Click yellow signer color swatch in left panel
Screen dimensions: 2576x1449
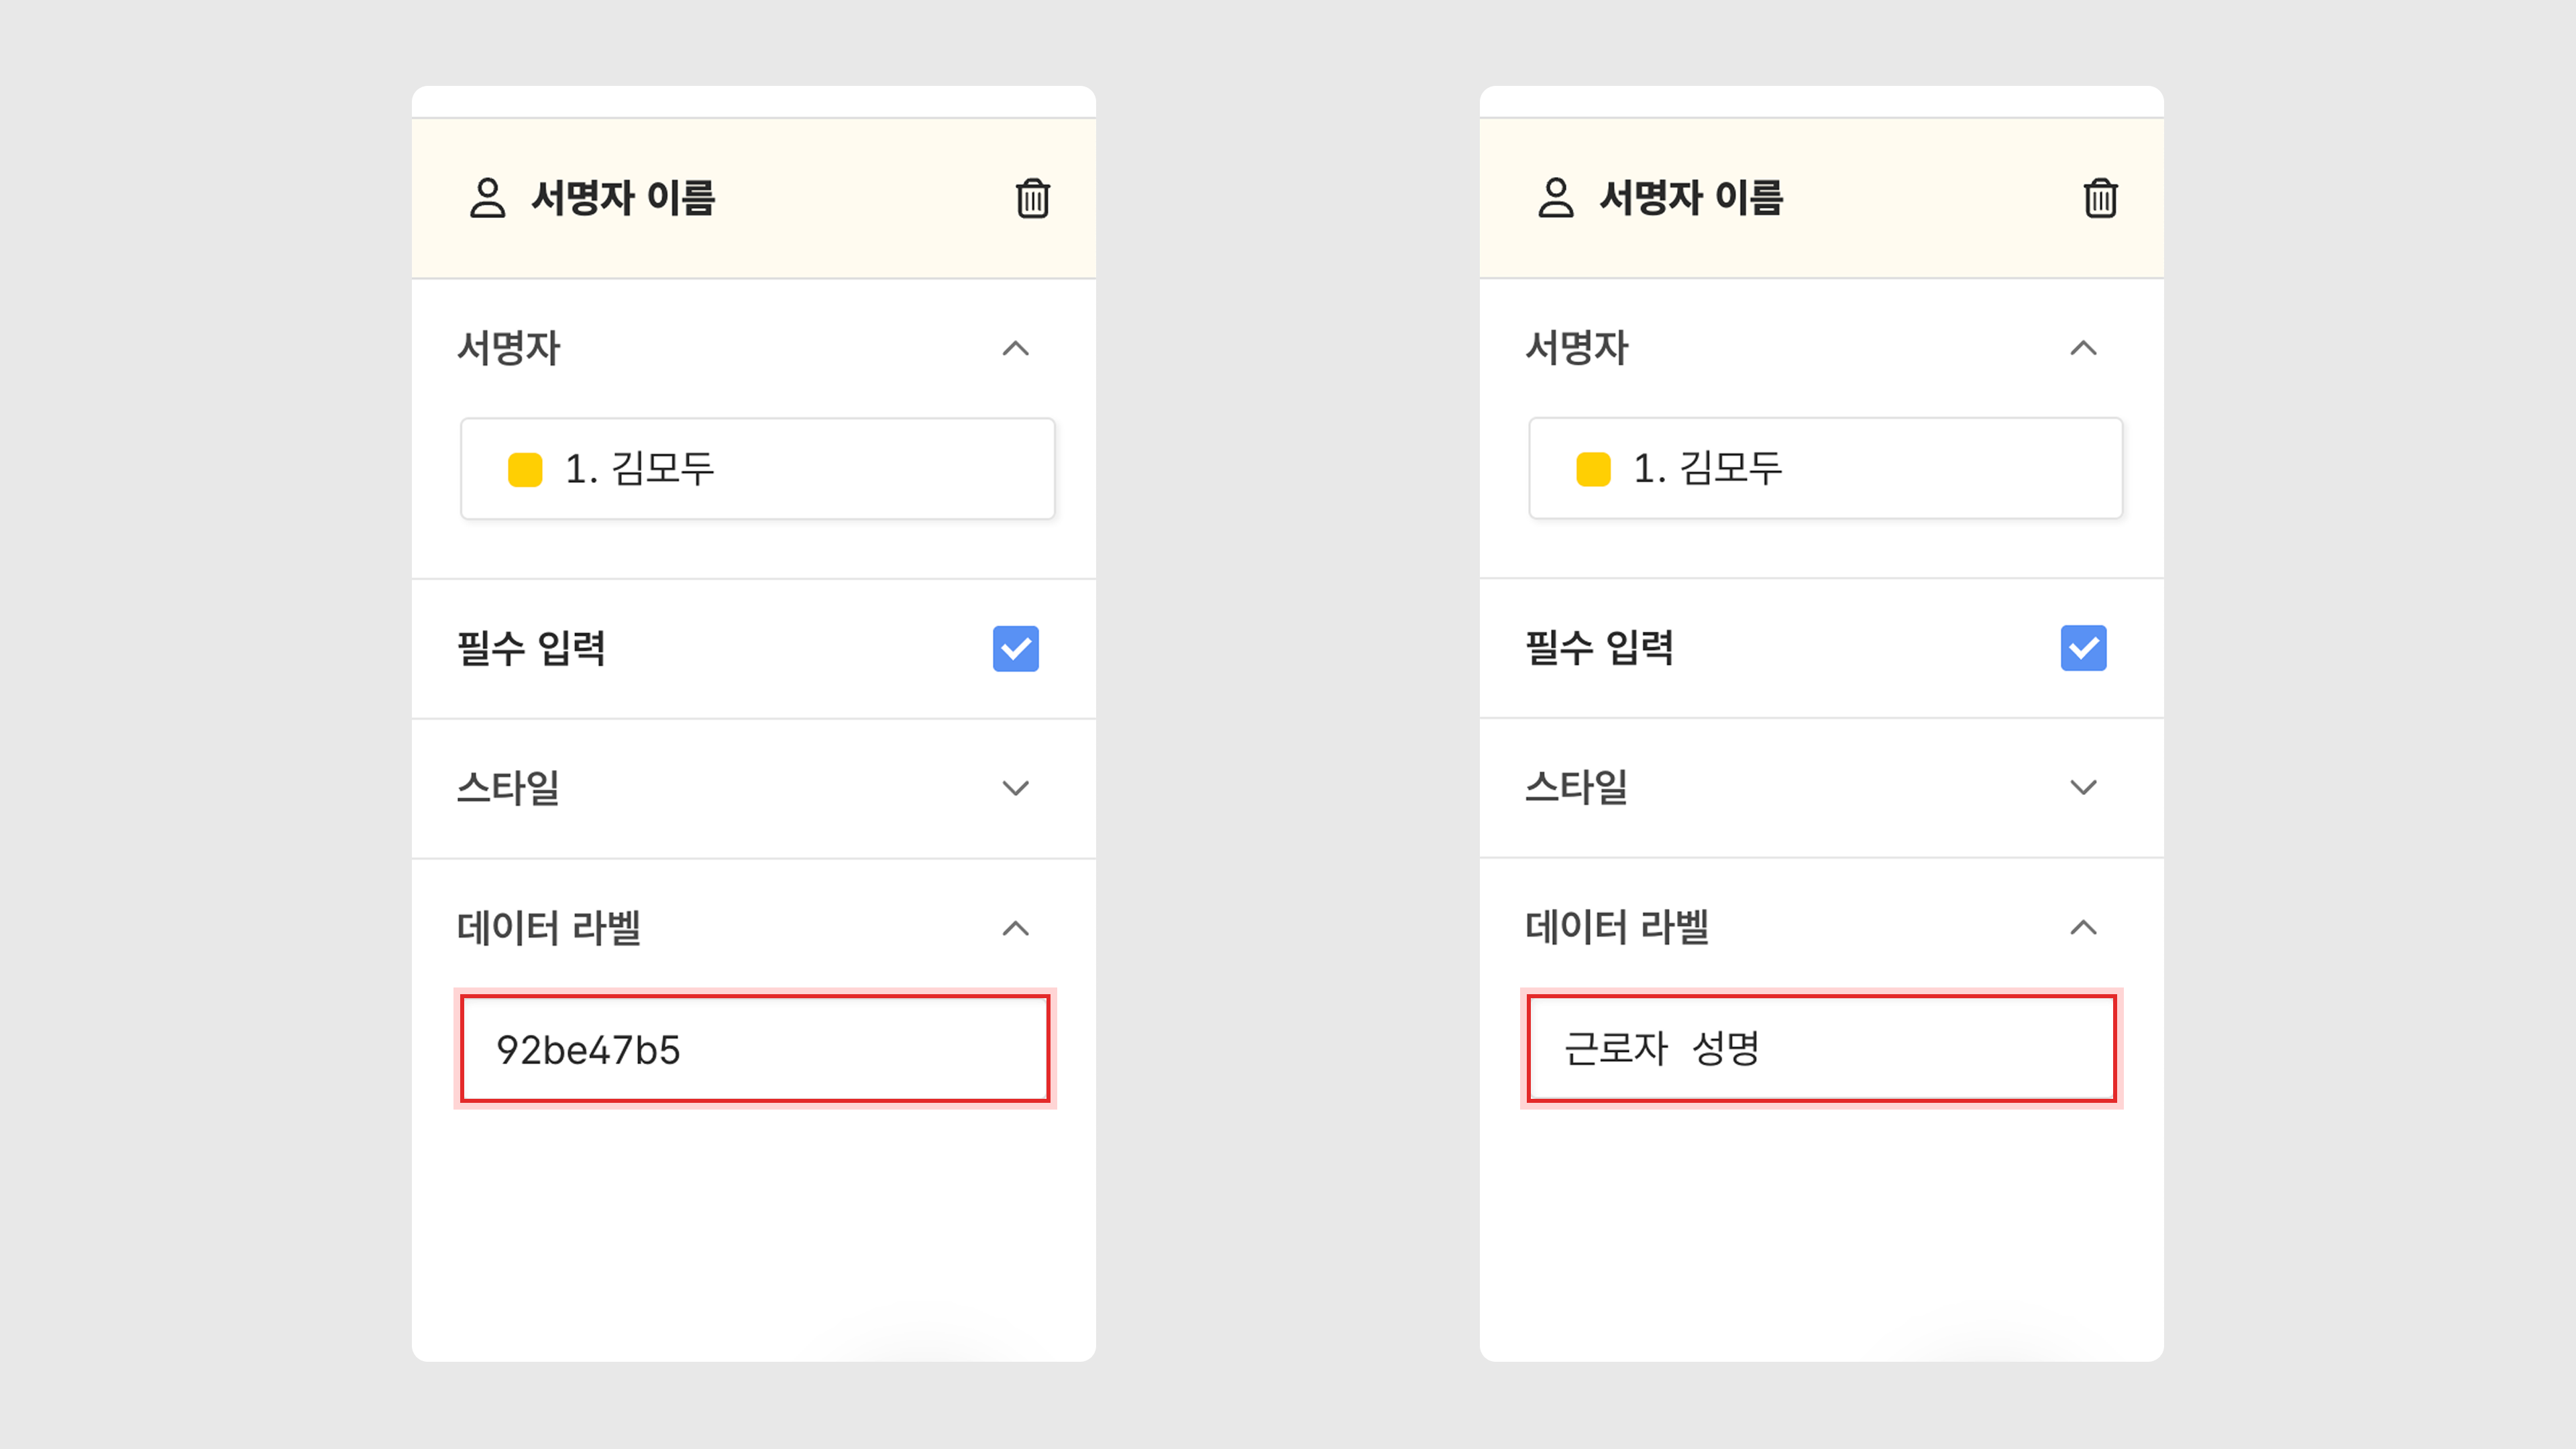click(525, 469)
